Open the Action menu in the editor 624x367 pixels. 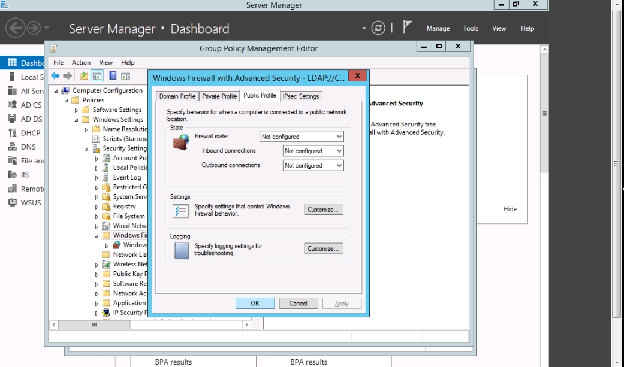(x=81, y=62)
